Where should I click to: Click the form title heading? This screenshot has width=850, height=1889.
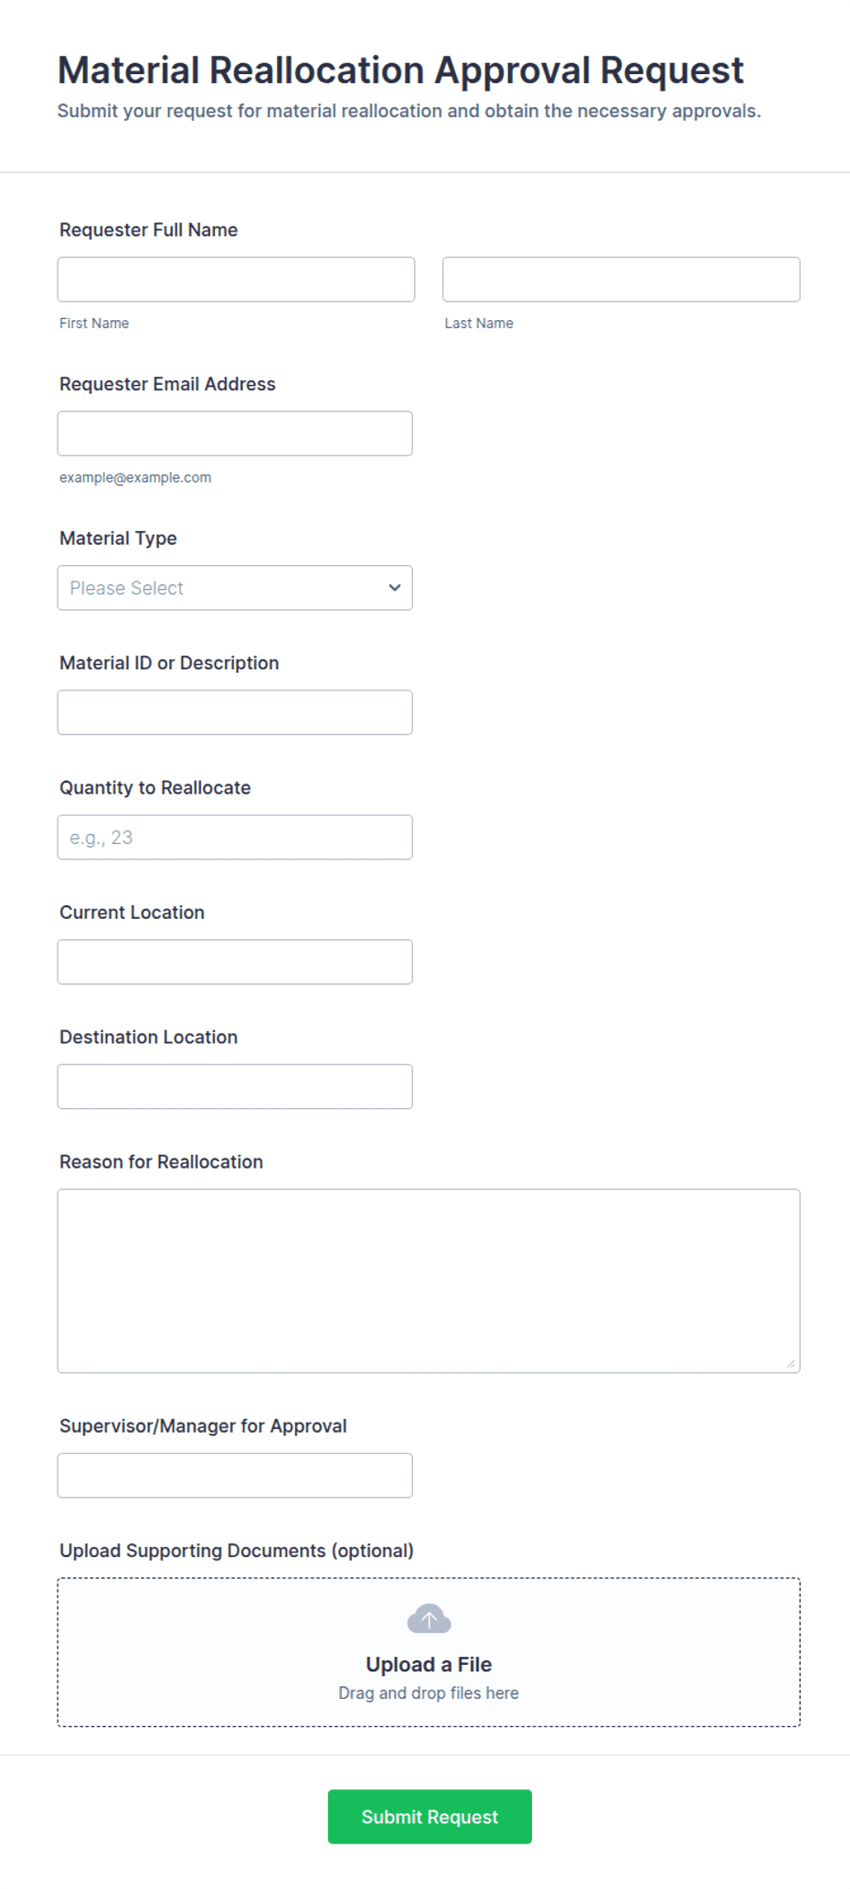click(400, 70)
